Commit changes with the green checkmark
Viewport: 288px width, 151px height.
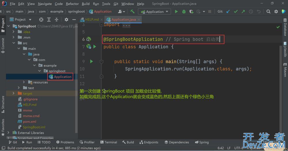236,11
